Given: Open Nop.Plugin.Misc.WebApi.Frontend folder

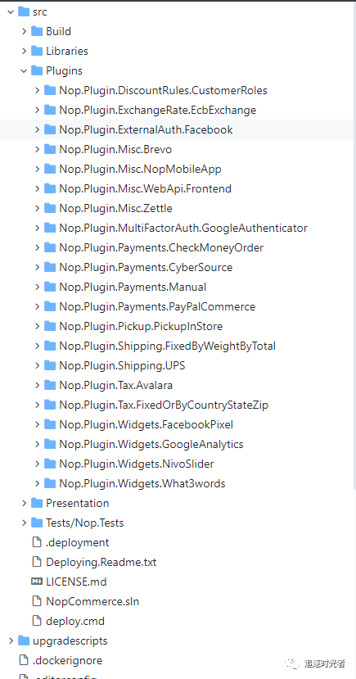Looking at the screenshot, I should click(146, 189).
